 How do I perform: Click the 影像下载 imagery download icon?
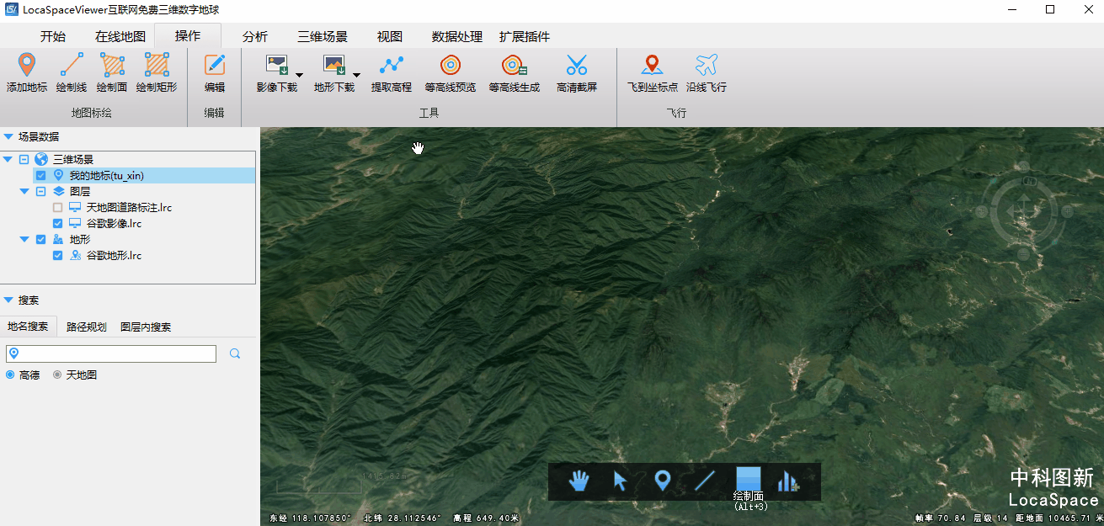coord(276,66)
